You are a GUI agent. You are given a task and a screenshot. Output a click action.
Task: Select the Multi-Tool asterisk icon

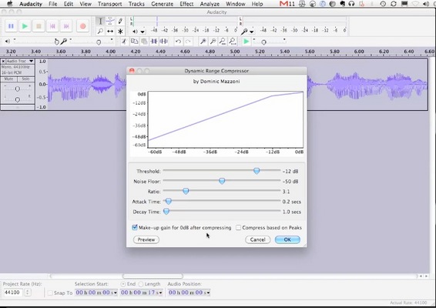coord(120,31)
